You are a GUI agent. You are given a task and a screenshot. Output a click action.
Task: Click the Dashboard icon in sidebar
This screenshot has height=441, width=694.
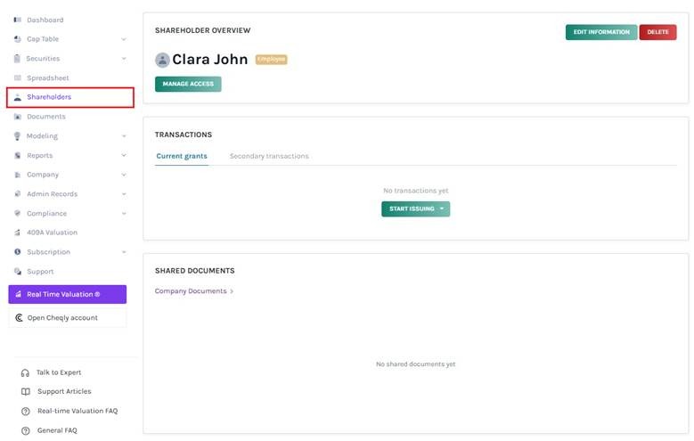pos(17,20)
